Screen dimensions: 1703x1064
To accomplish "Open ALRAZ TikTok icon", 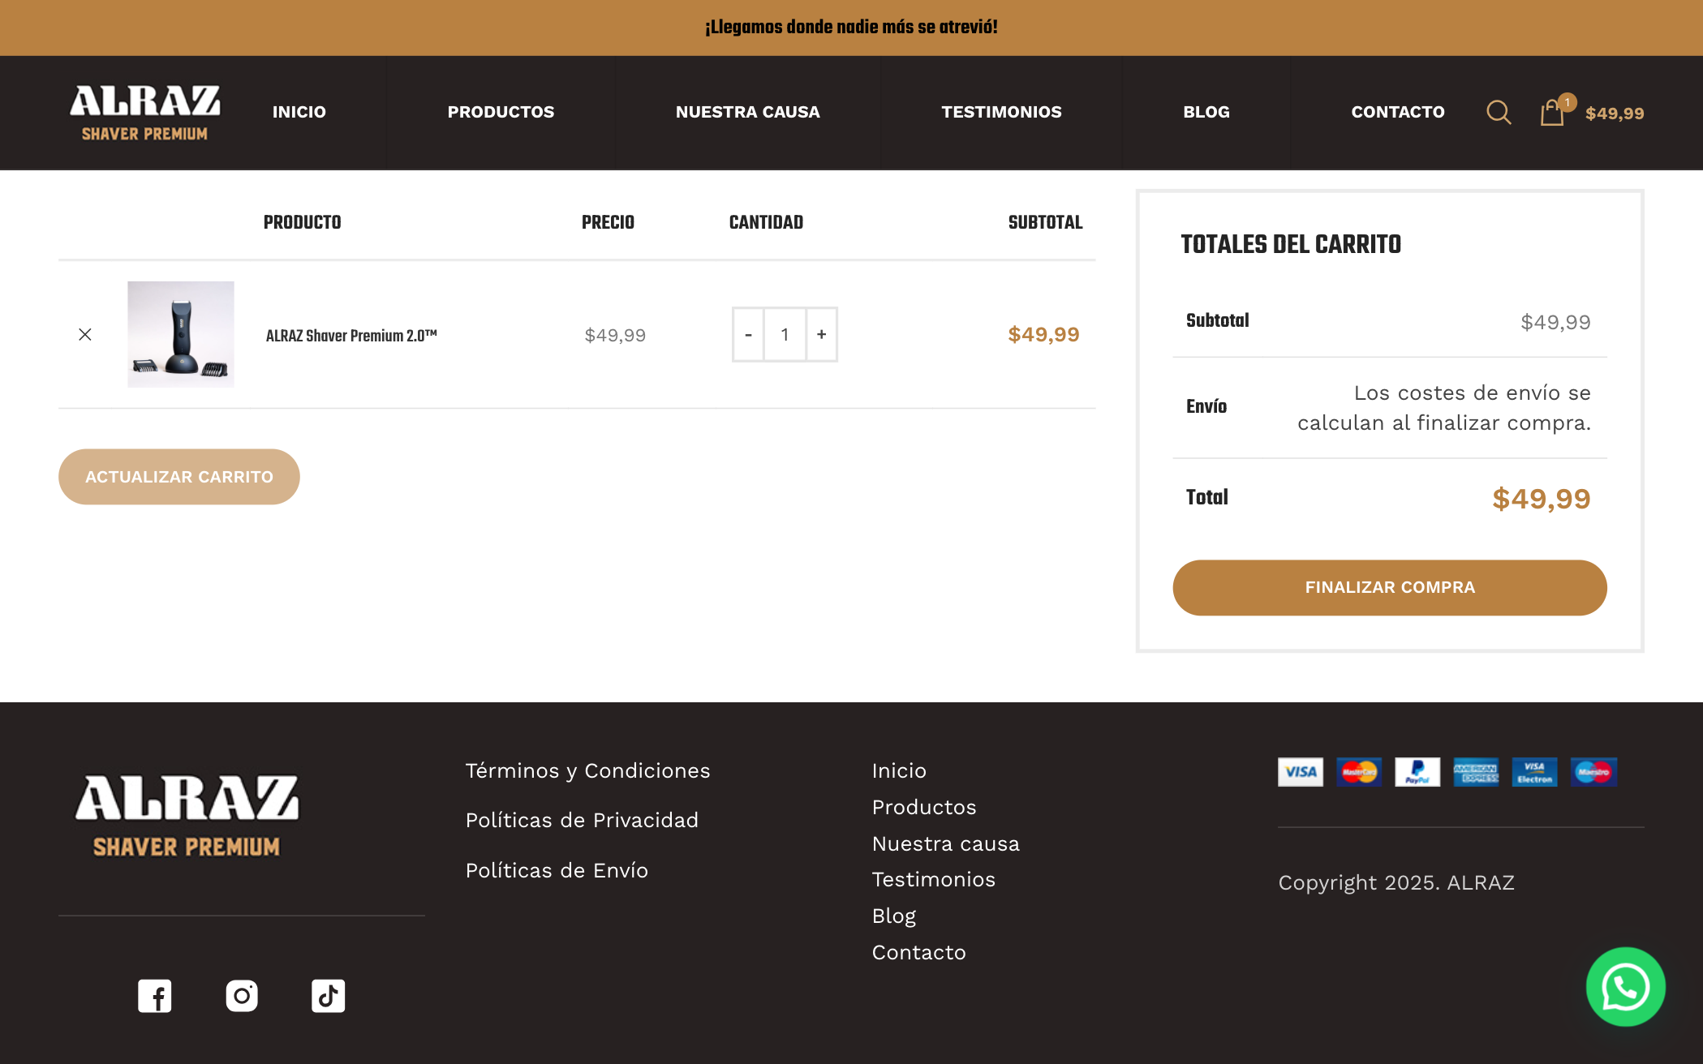I will [x=328, y=996].
